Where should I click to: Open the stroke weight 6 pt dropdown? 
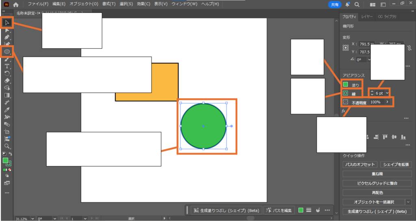[387, 93]
